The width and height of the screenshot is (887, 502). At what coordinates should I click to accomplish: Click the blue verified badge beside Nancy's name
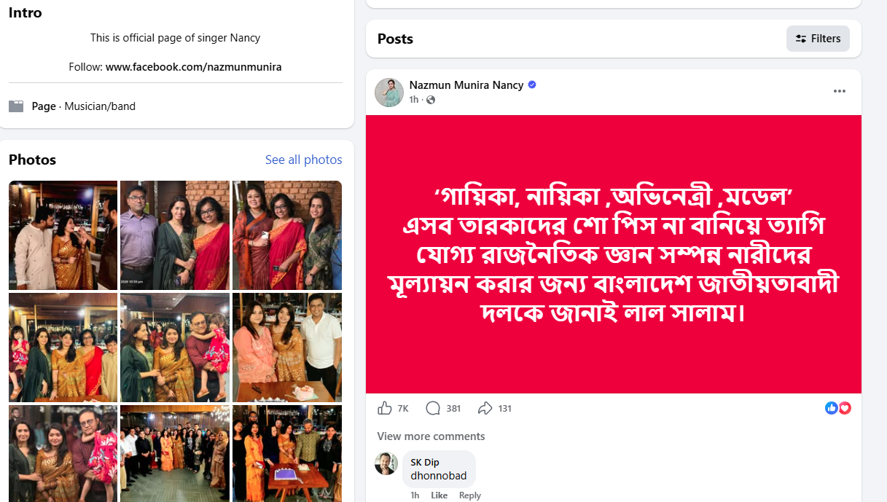532,85
